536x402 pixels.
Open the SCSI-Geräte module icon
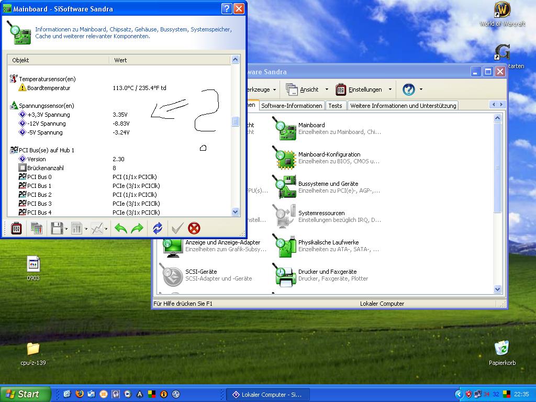point(172,275)
